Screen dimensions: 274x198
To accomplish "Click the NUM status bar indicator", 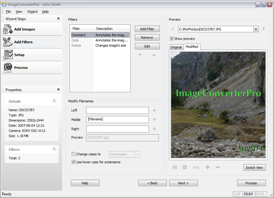I will tap(248, 194).
